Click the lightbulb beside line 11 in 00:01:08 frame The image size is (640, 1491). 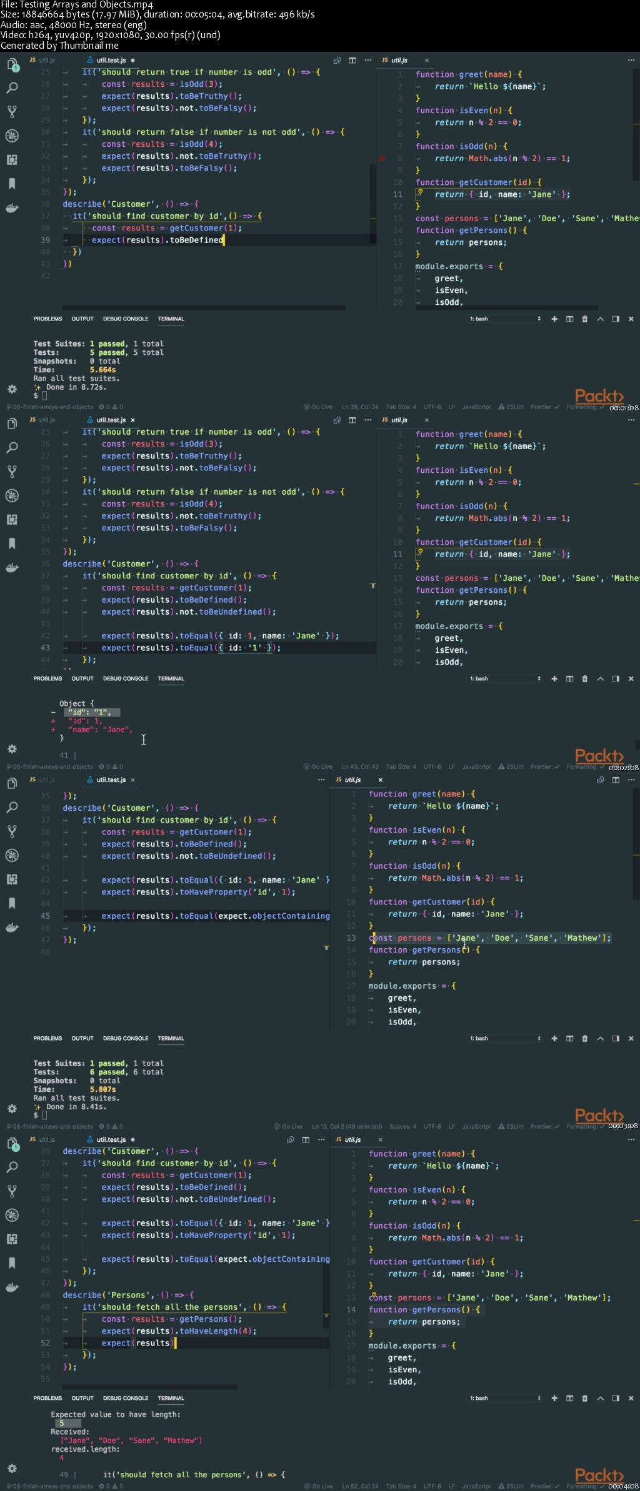pos(420,193)
